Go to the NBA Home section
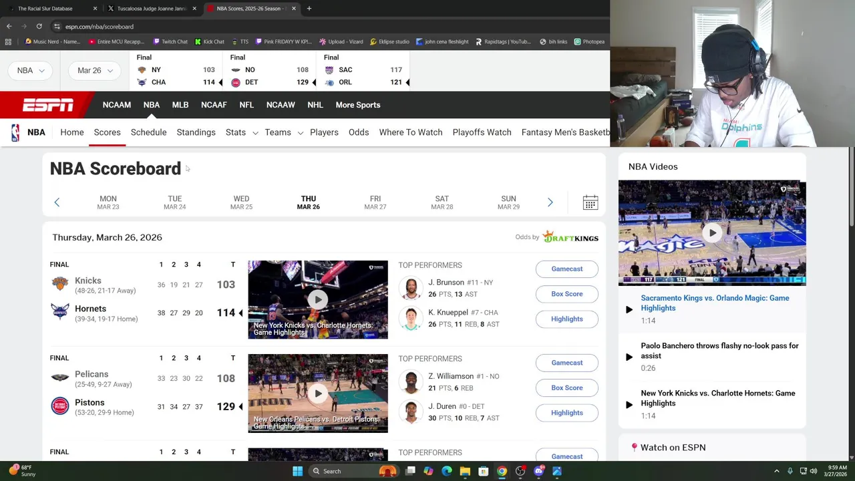 coord(71,132)
